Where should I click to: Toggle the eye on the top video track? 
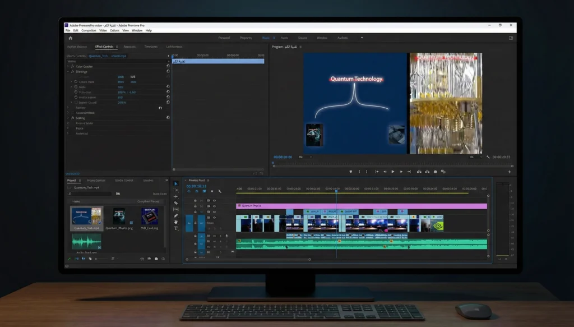(214, 200)
